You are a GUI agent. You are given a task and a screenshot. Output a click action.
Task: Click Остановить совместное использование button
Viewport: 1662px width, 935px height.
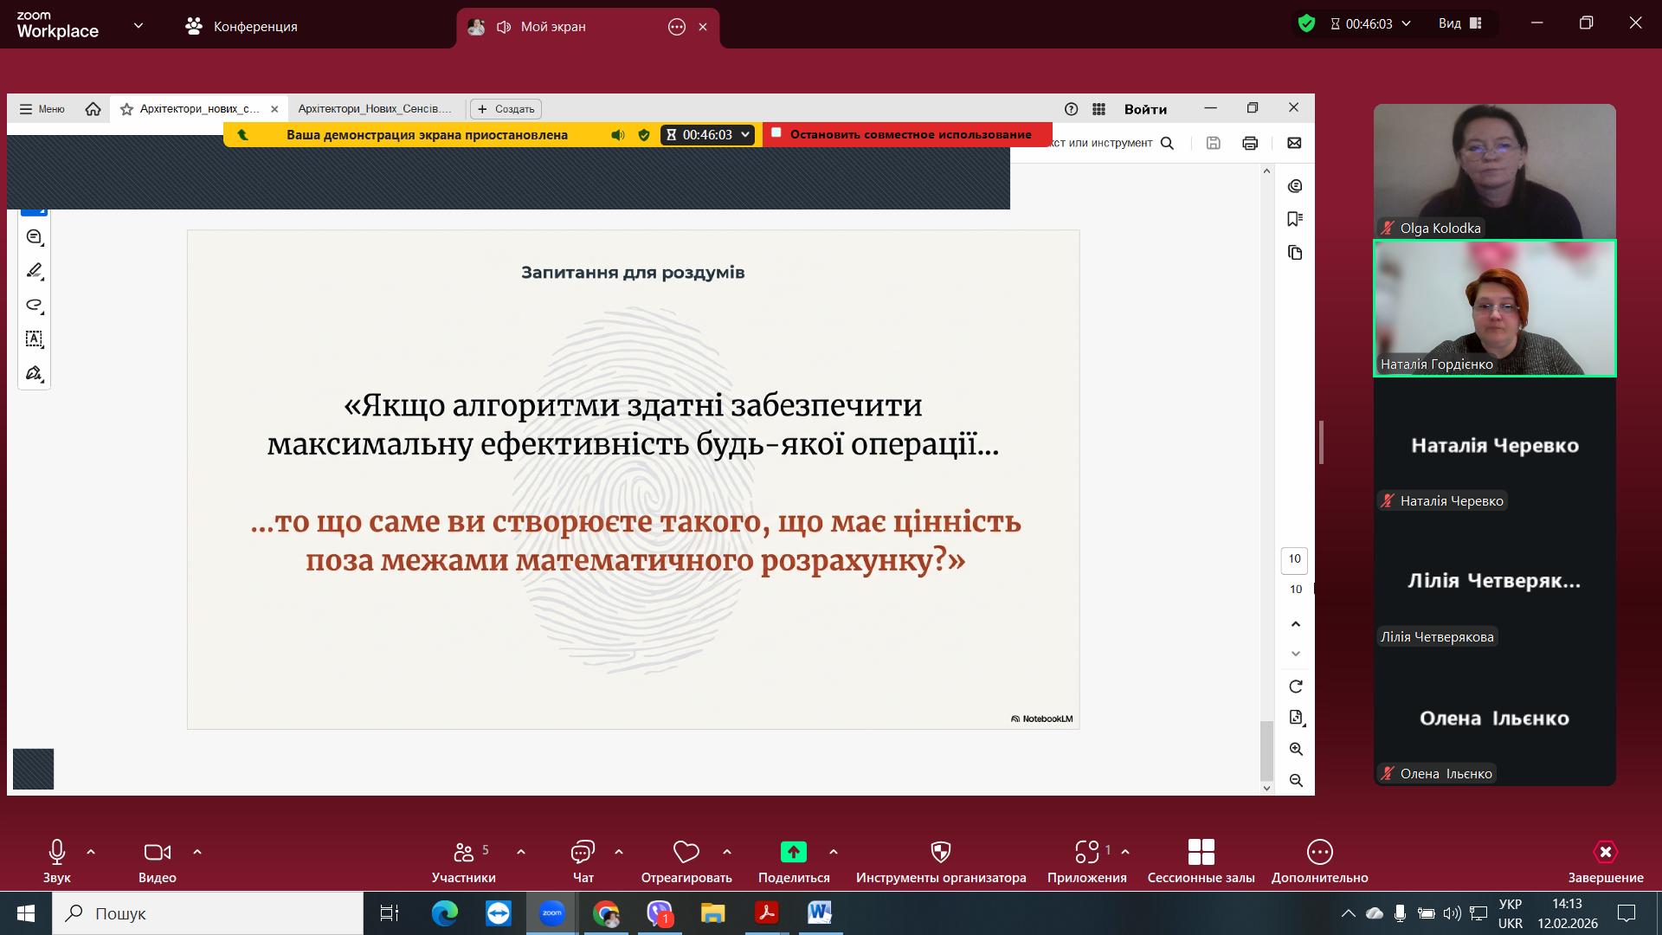907,135
